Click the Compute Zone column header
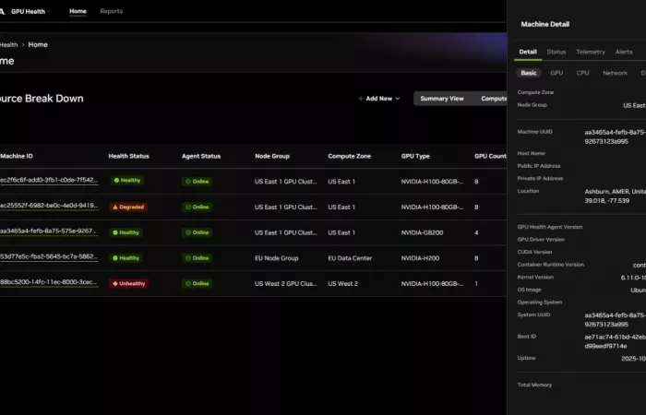The width and height of the screenshot is (646, 415). 349,156
